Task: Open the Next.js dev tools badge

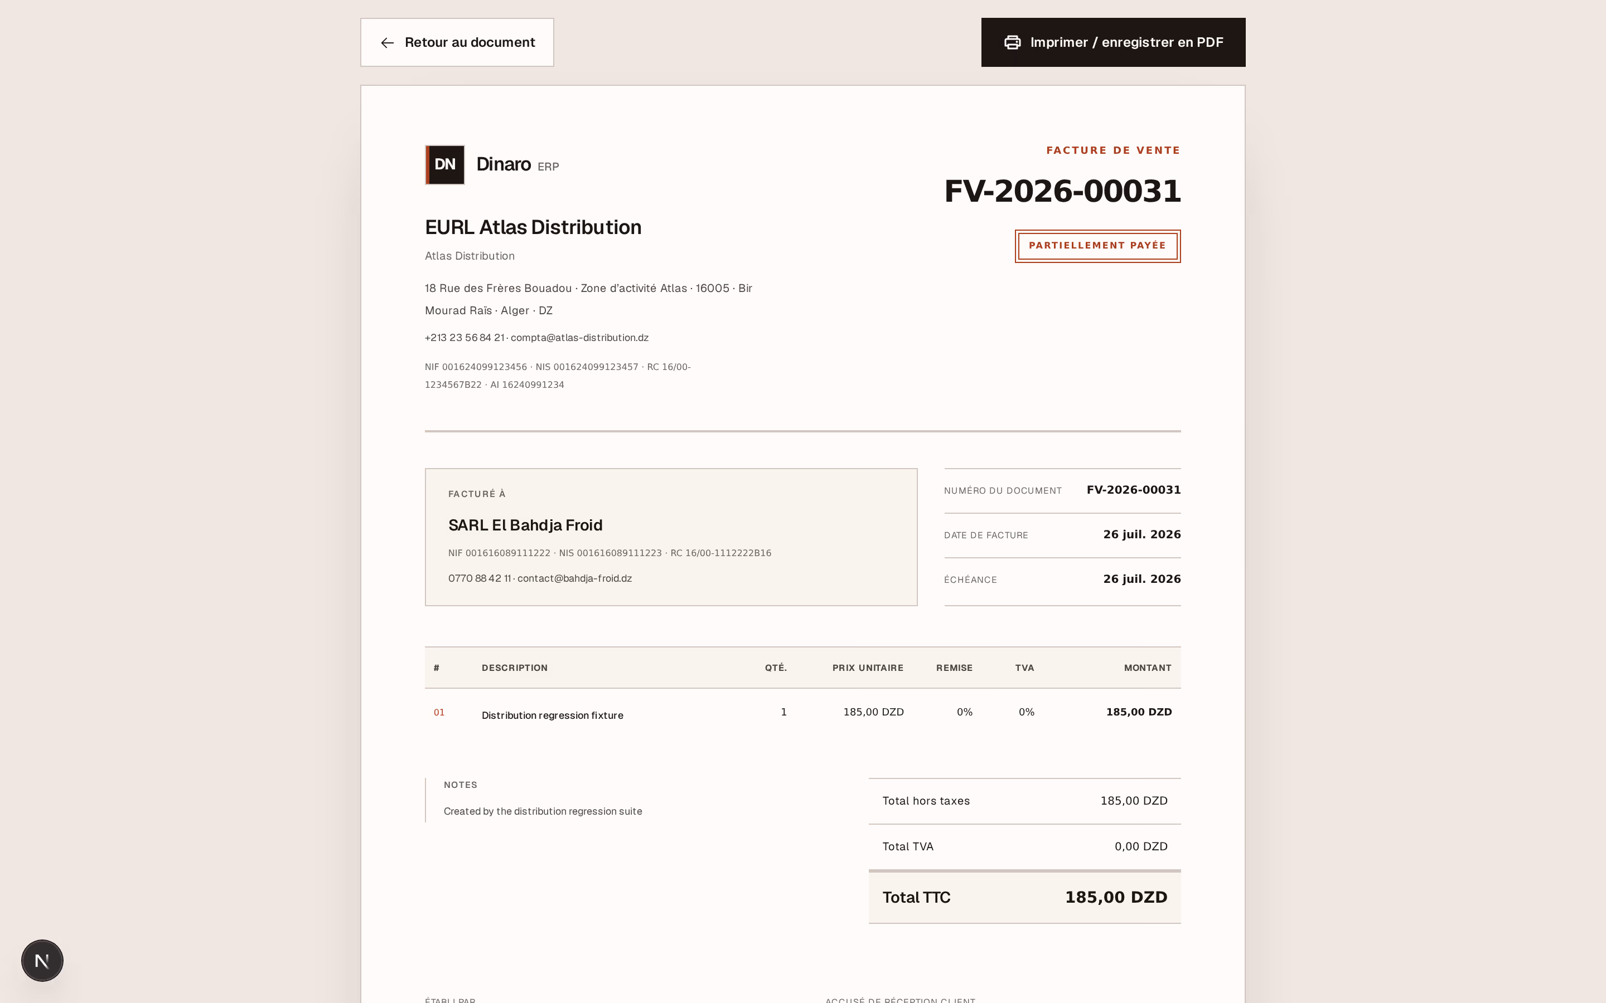Action: 42,960
